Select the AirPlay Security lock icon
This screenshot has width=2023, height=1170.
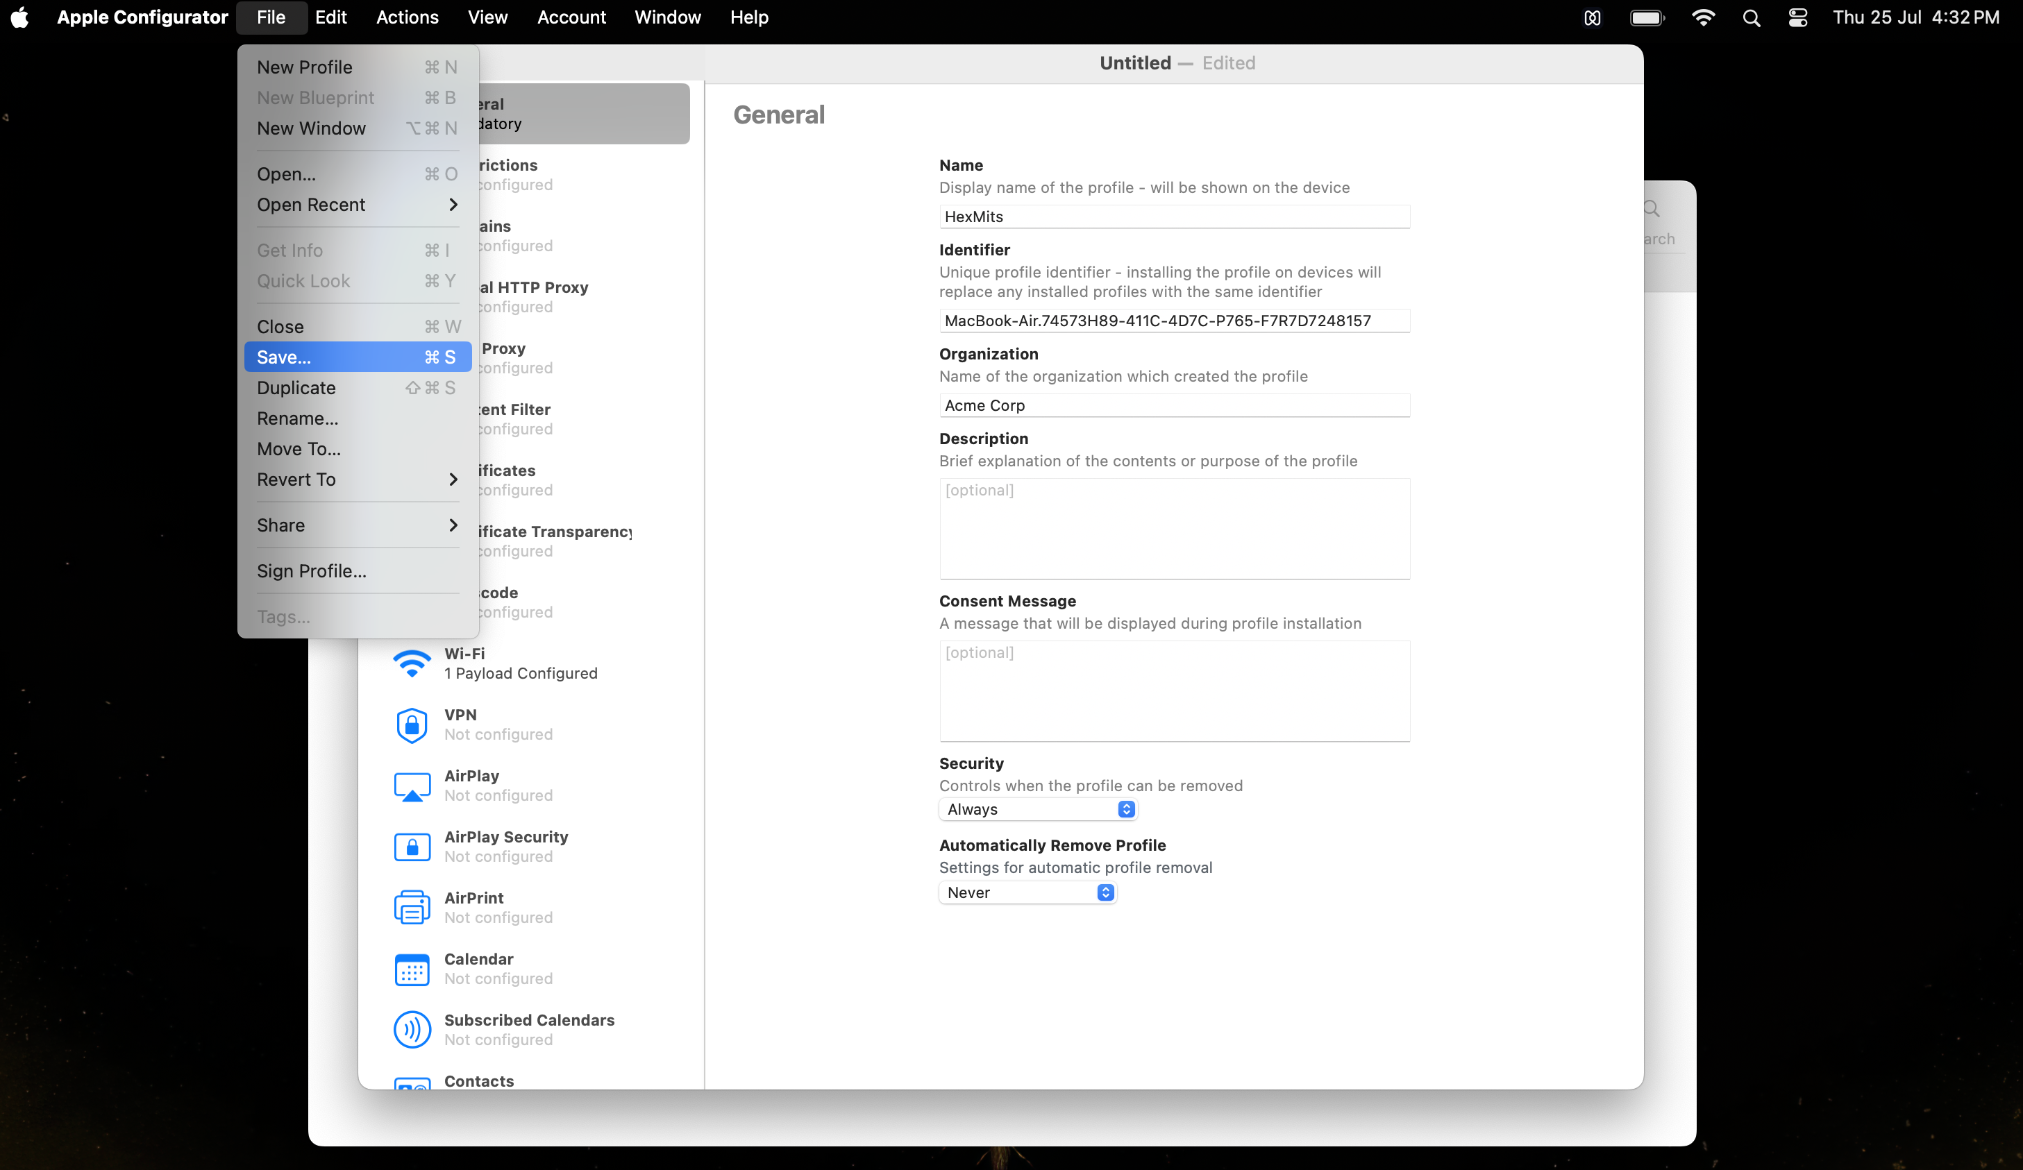tap(412, 847)
